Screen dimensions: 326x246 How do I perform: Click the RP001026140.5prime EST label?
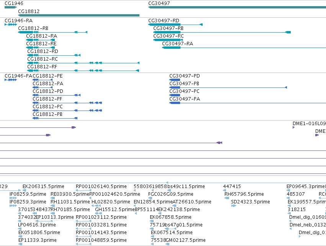101,187
